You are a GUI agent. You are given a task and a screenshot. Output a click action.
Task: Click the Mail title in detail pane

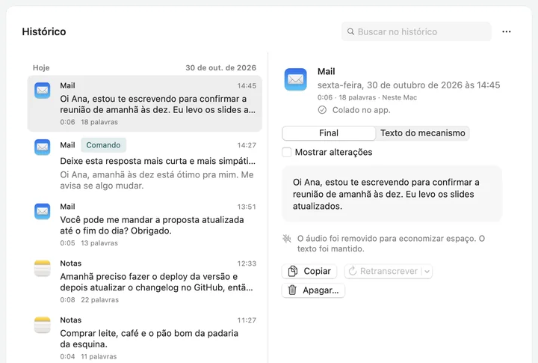326,72
